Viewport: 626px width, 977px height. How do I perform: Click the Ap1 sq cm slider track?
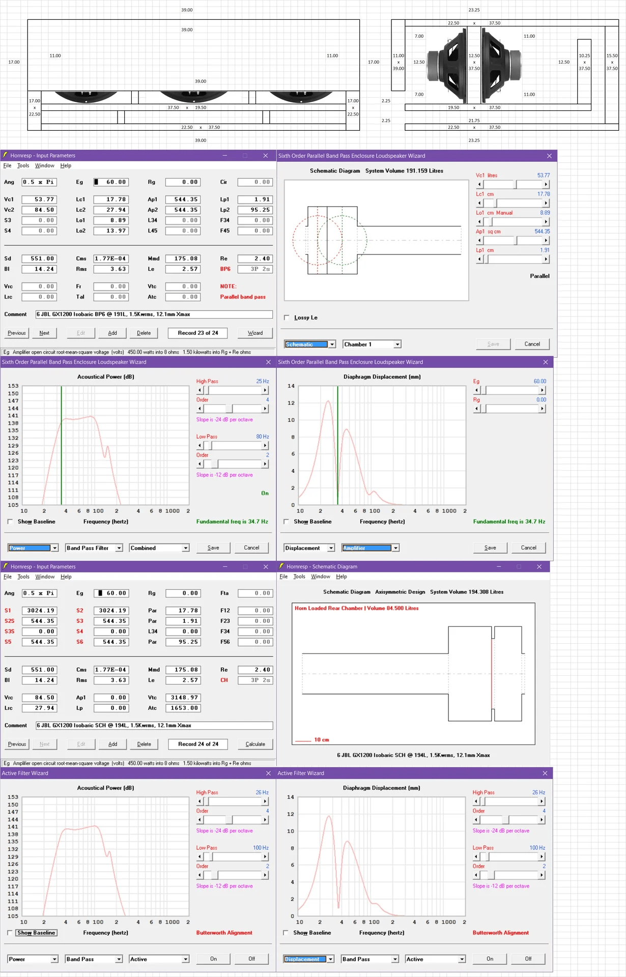(513, 240)
